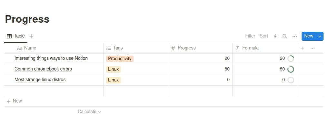The width and height of the screenshot is (329, 140).
Task: Open the Tags column header menu
Action: click(x=118, y=48)
